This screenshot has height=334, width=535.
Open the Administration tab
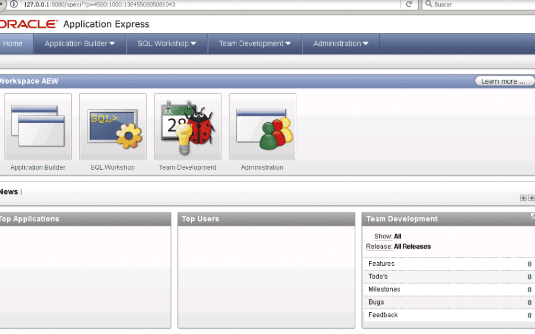(341, 44)
